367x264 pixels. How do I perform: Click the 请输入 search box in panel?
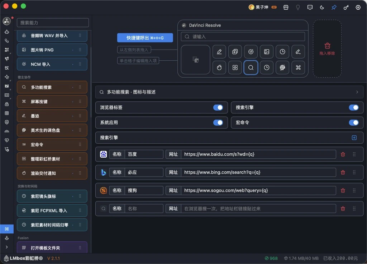click(x=243, y=37)
